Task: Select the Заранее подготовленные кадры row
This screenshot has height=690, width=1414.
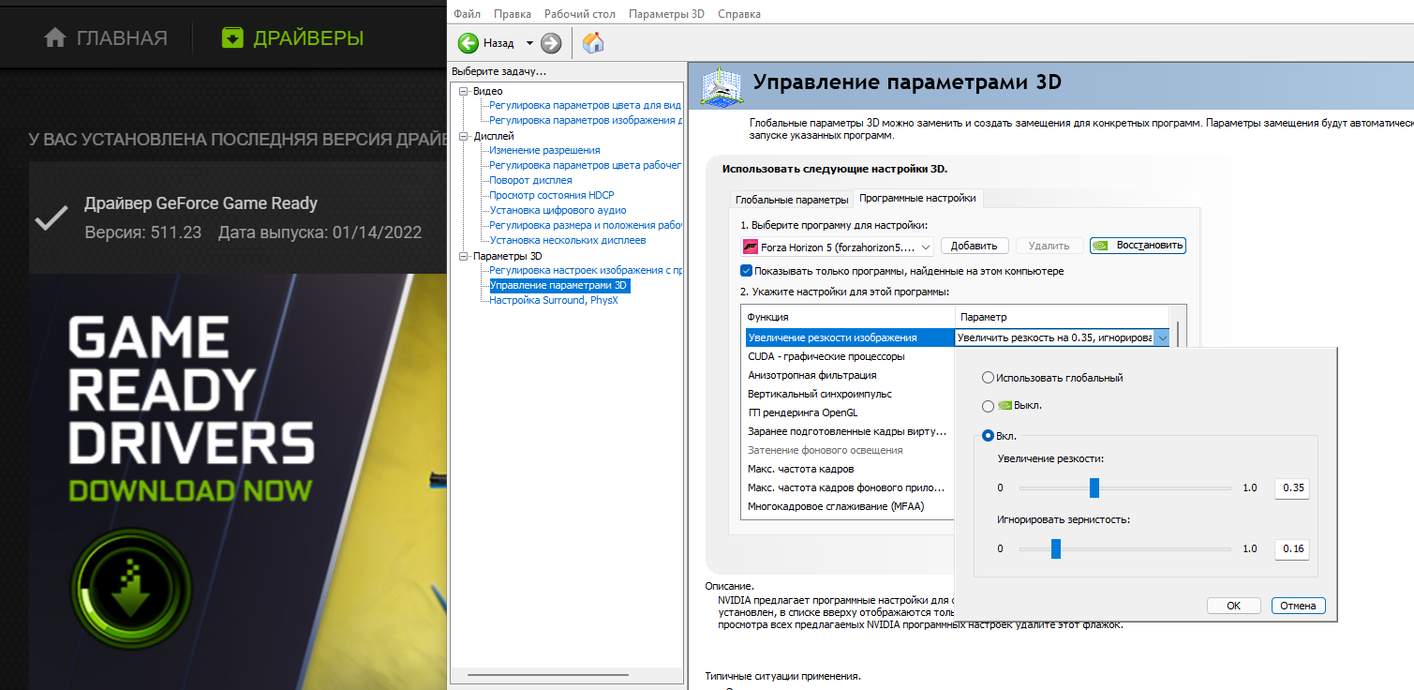Action: pyautogui.click(x=850, y=431)
